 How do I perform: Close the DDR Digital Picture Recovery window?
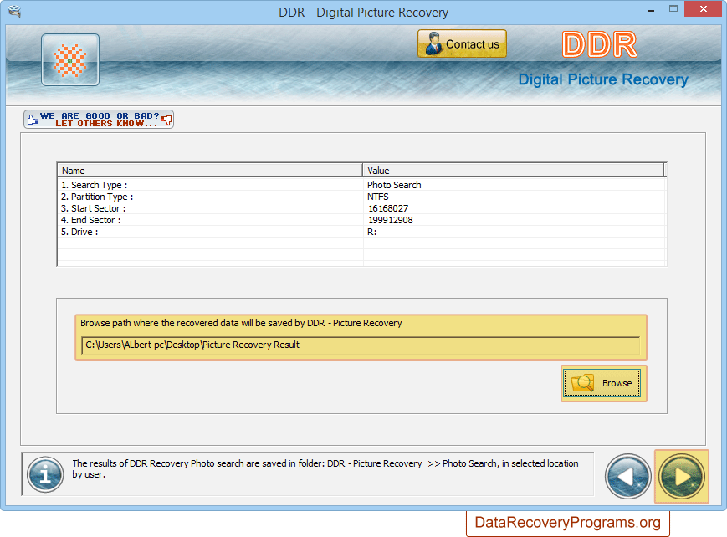(704, 9)
